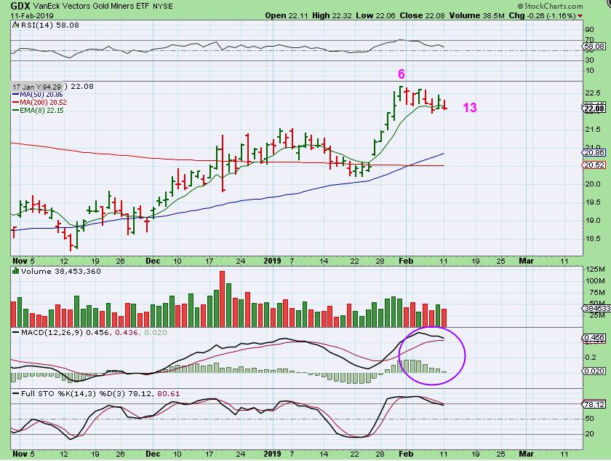Click the blue line swatch before MA(50)
The image size is (611, 461).
pyautogui.click(x=15, y=95)
